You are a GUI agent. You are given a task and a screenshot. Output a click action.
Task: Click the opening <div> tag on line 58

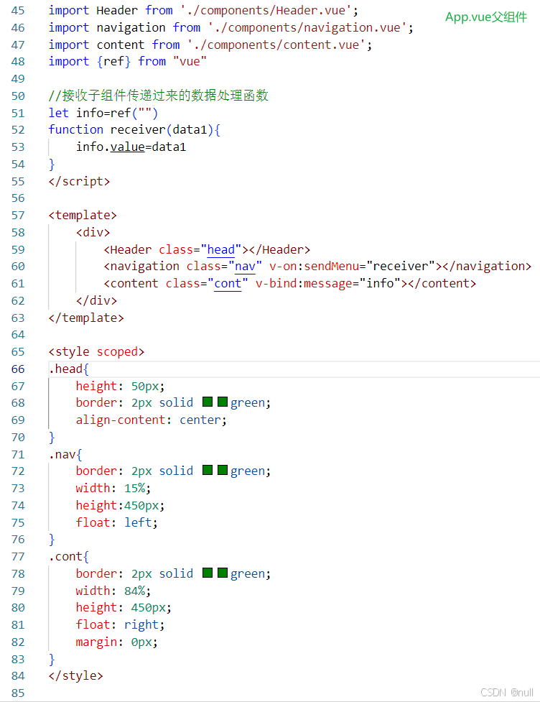(93, 232)
